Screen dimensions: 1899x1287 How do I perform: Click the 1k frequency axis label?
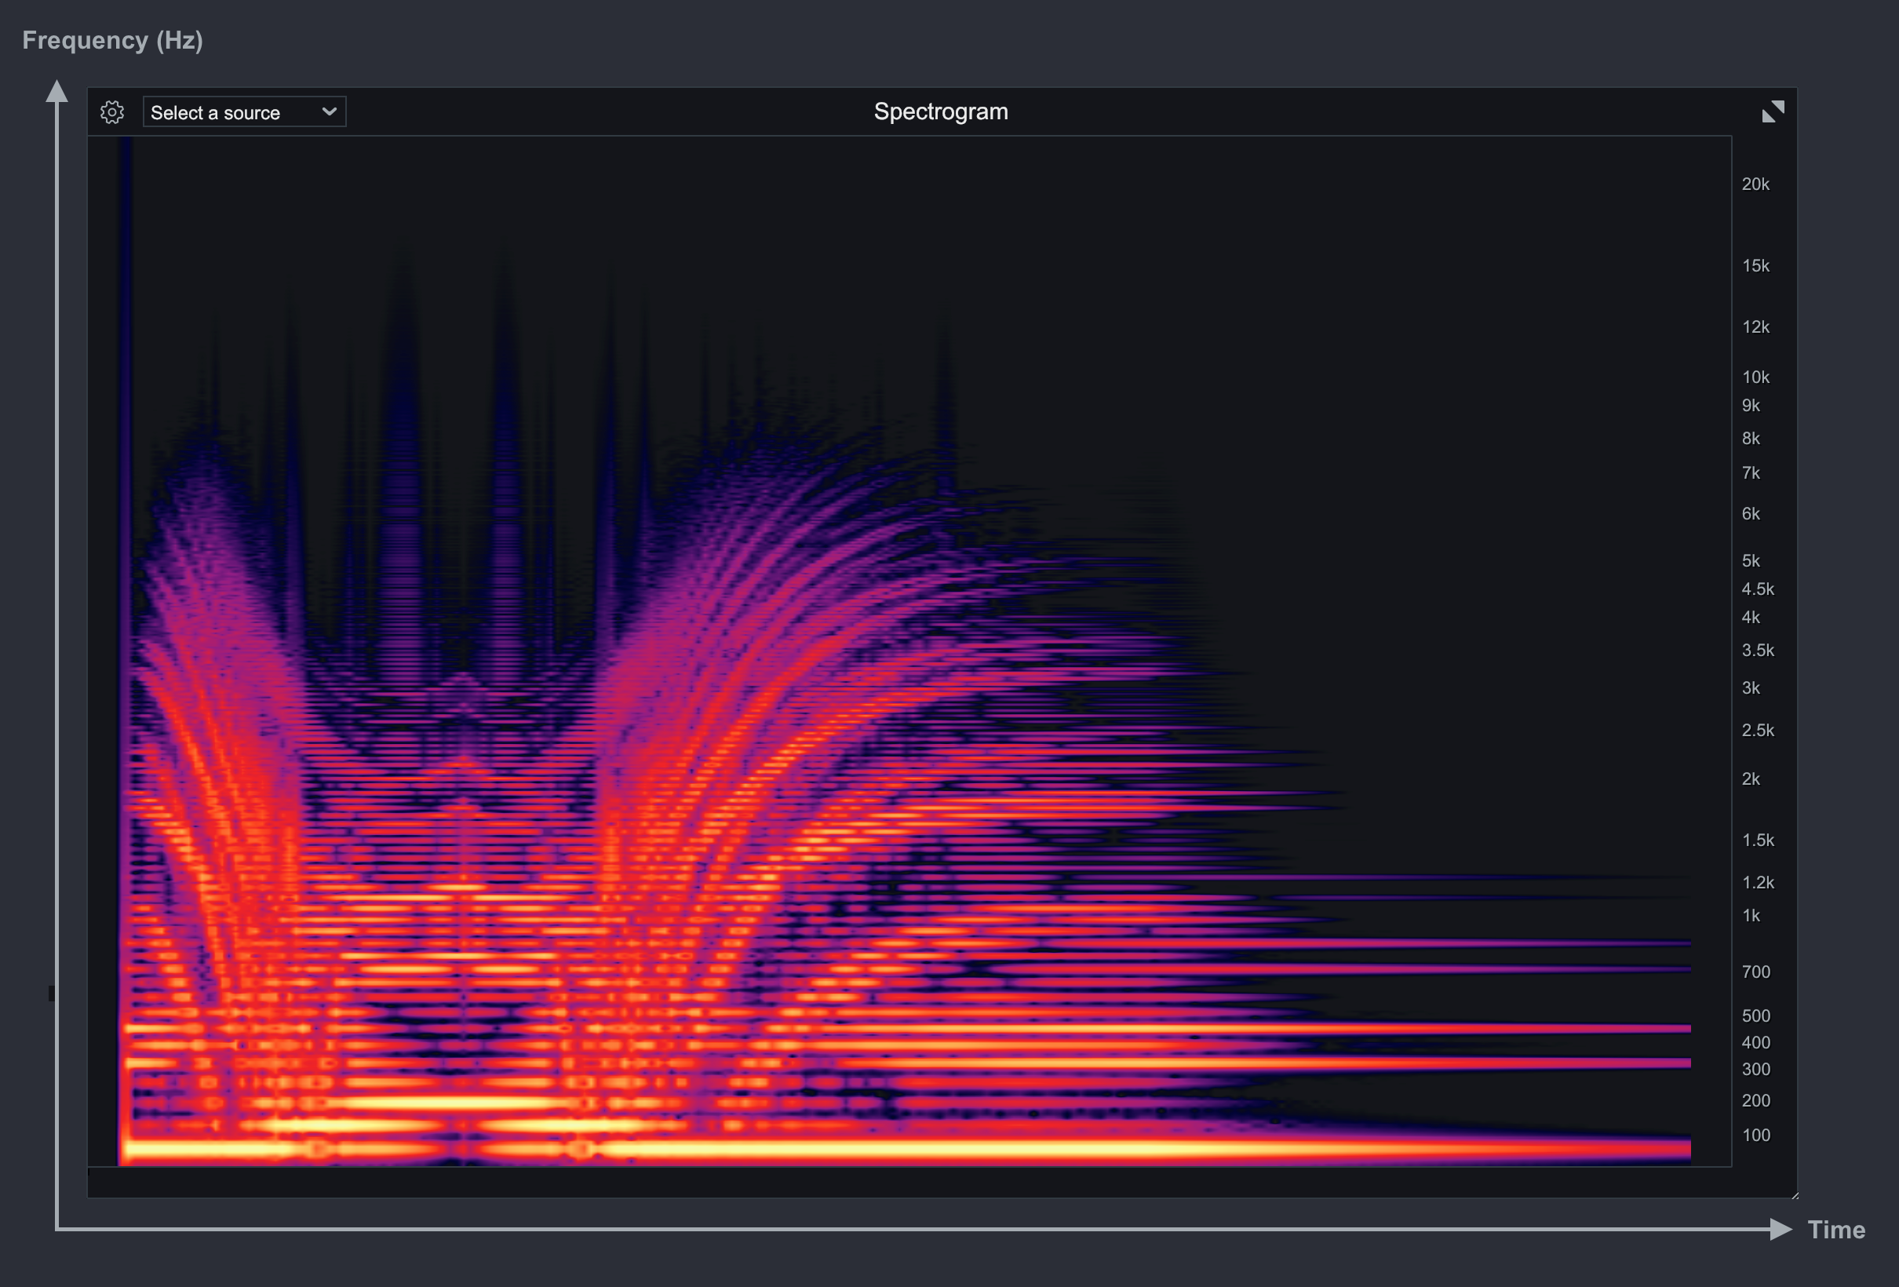click(x=1750, y=915)
